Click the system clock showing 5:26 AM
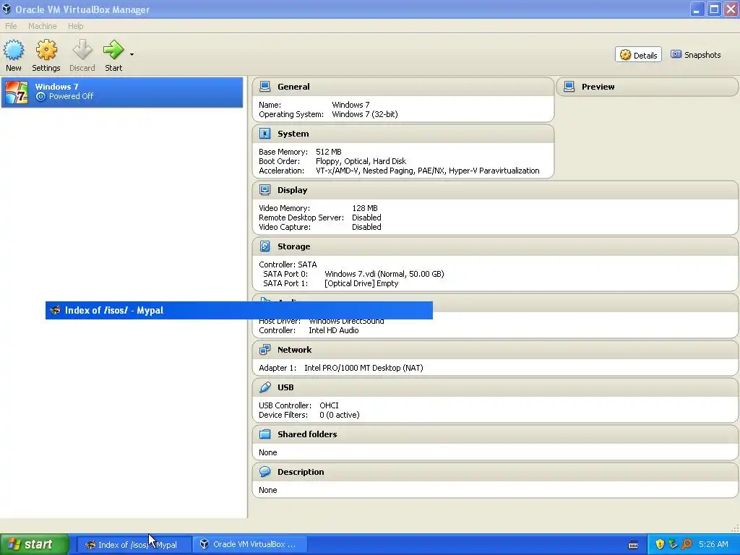This screenshot has width=740, height=555. (x=713, y=544)
